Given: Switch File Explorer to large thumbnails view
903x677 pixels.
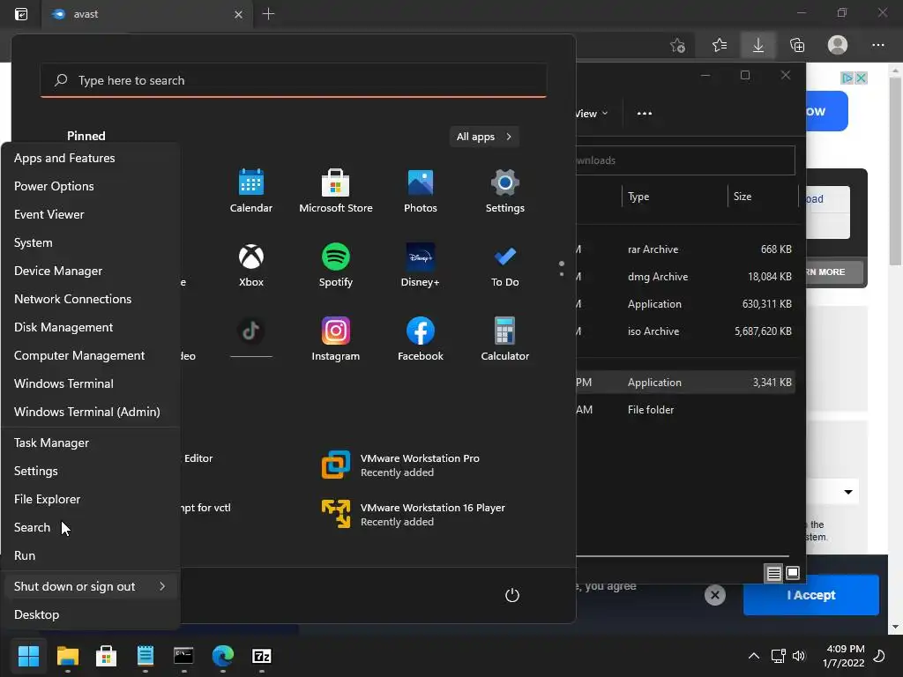Looking at the screenshot, I should [793, 573].
